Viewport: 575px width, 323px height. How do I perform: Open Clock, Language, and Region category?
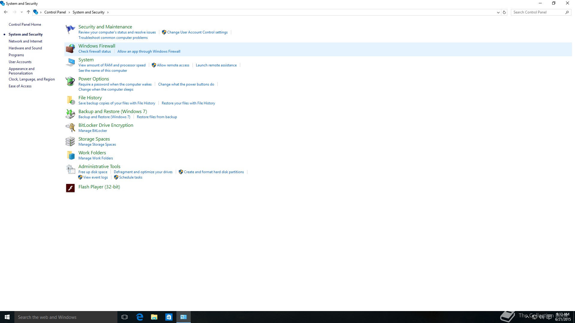click(32, 79)
